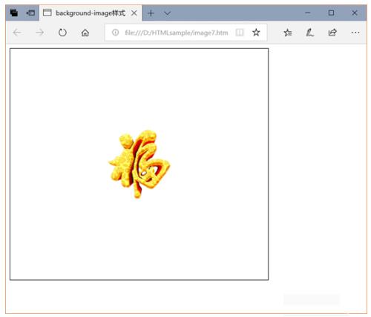The width and height of the screenshot is (371, 317).
Task: View site information icon
Action: [115, 33]
